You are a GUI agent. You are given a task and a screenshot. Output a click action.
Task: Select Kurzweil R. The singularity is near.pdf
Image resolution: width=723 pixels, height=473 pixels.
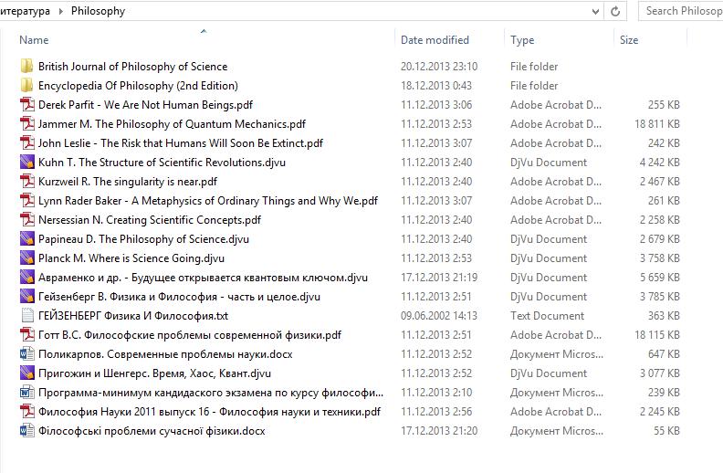click(128, 182)
